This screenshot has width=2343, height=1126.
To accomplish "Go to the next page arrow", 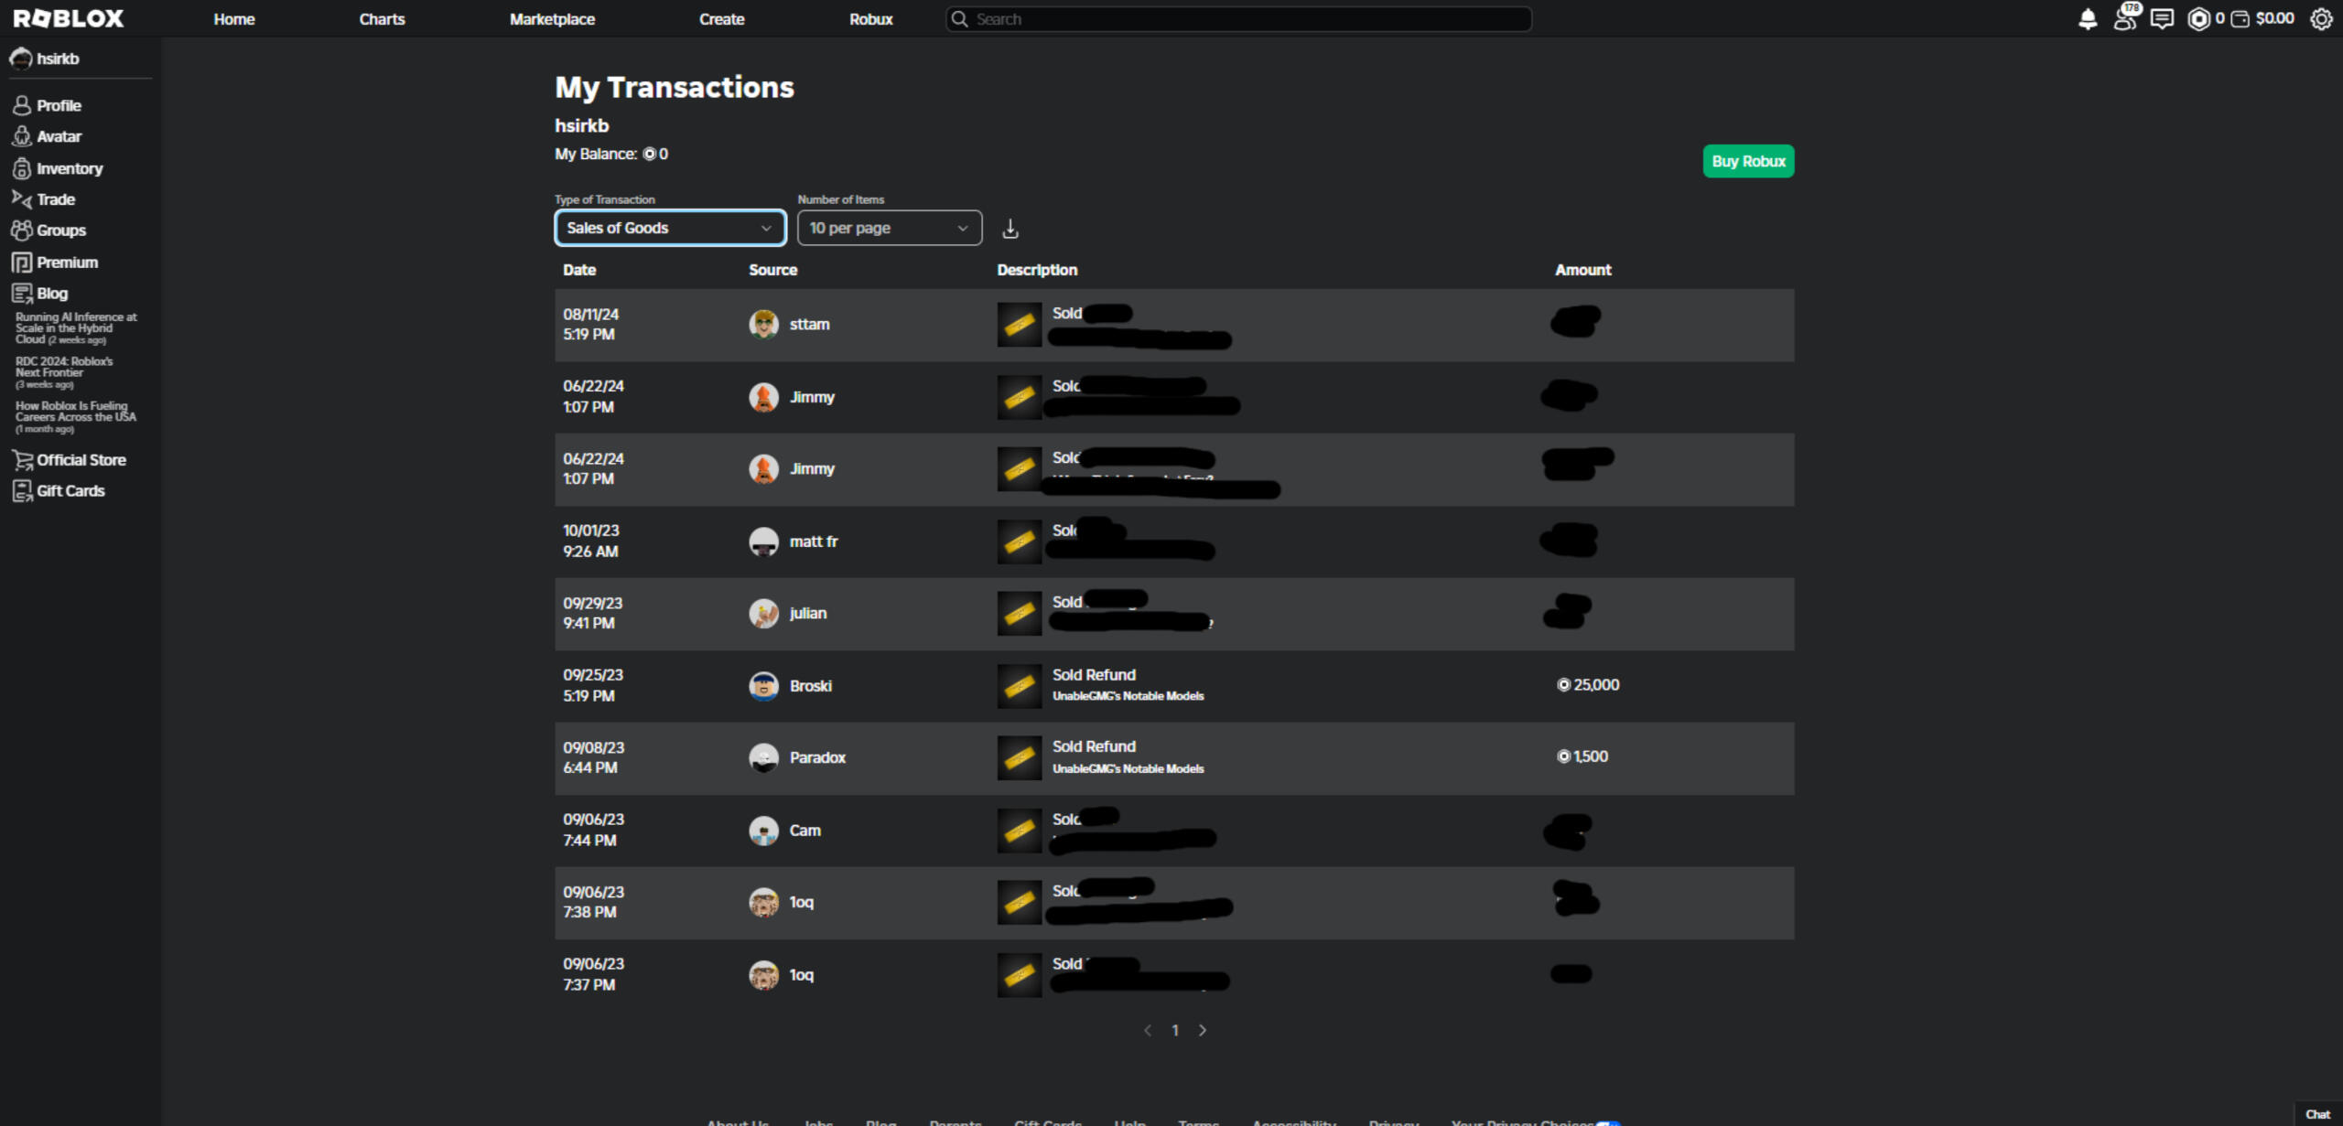I will [x=1203, y=1030].
